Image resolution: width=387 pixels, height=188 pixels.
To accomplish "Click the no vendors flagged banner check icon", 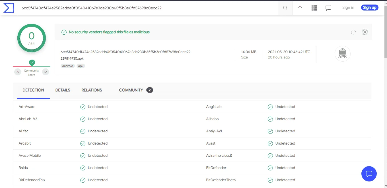I will point(64,32).
